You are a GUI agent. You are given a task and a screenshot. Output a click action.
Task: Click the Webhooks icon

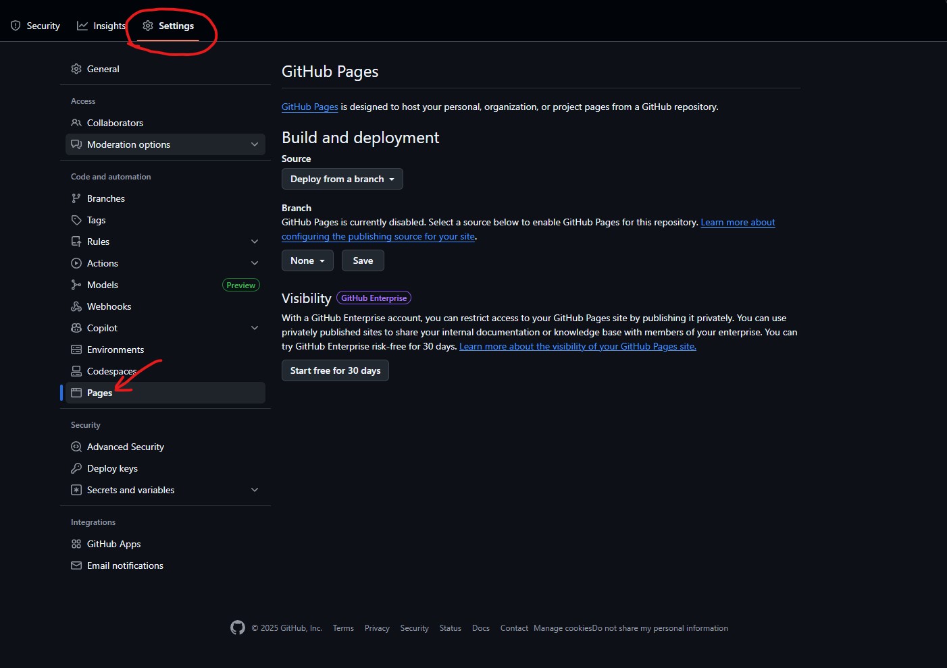click(76, 306)
